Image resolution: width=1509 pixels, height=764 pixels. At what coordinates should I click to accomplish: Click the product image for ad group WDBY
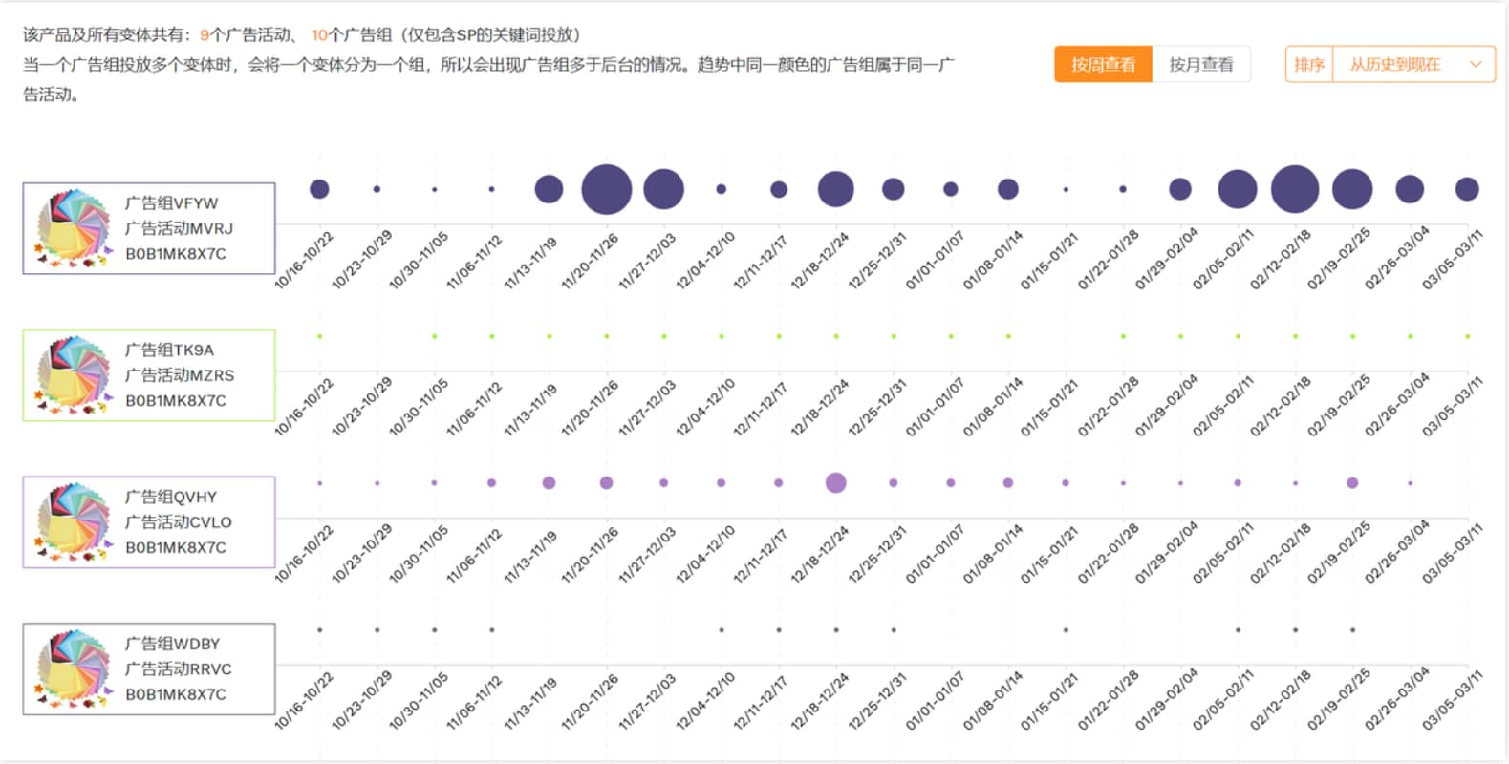coord(74,669)
